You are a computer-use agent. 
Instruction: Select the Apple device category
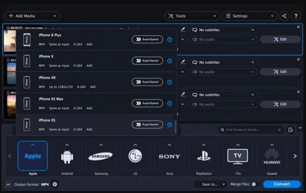click(x=33, y=156)
